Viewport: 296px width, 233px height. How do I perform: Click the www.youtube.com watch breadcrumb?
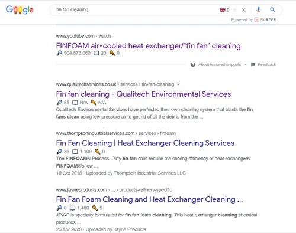83,36
